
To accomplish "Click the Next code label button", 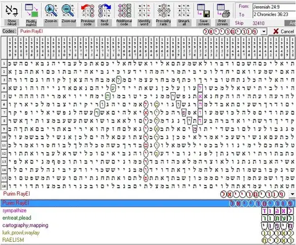I will click(105, 22).
